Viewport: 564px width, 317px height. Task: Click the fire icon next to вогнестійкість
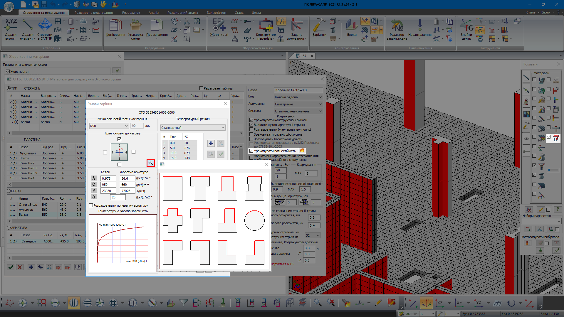(x=302, y=151)
